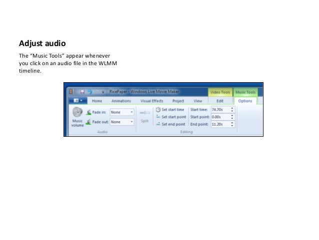This screenshot has width=319, height=240.
Task: Click the Music volume speaker icon
Action: tap(77, 112)
